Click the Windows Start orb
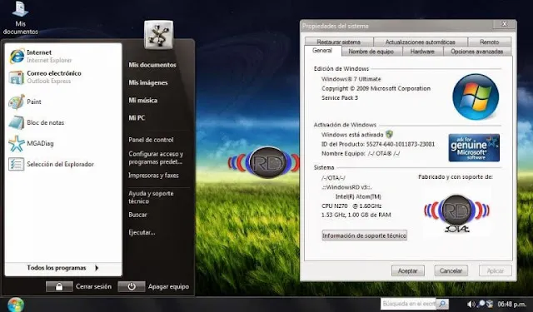 tap(15, 305)
